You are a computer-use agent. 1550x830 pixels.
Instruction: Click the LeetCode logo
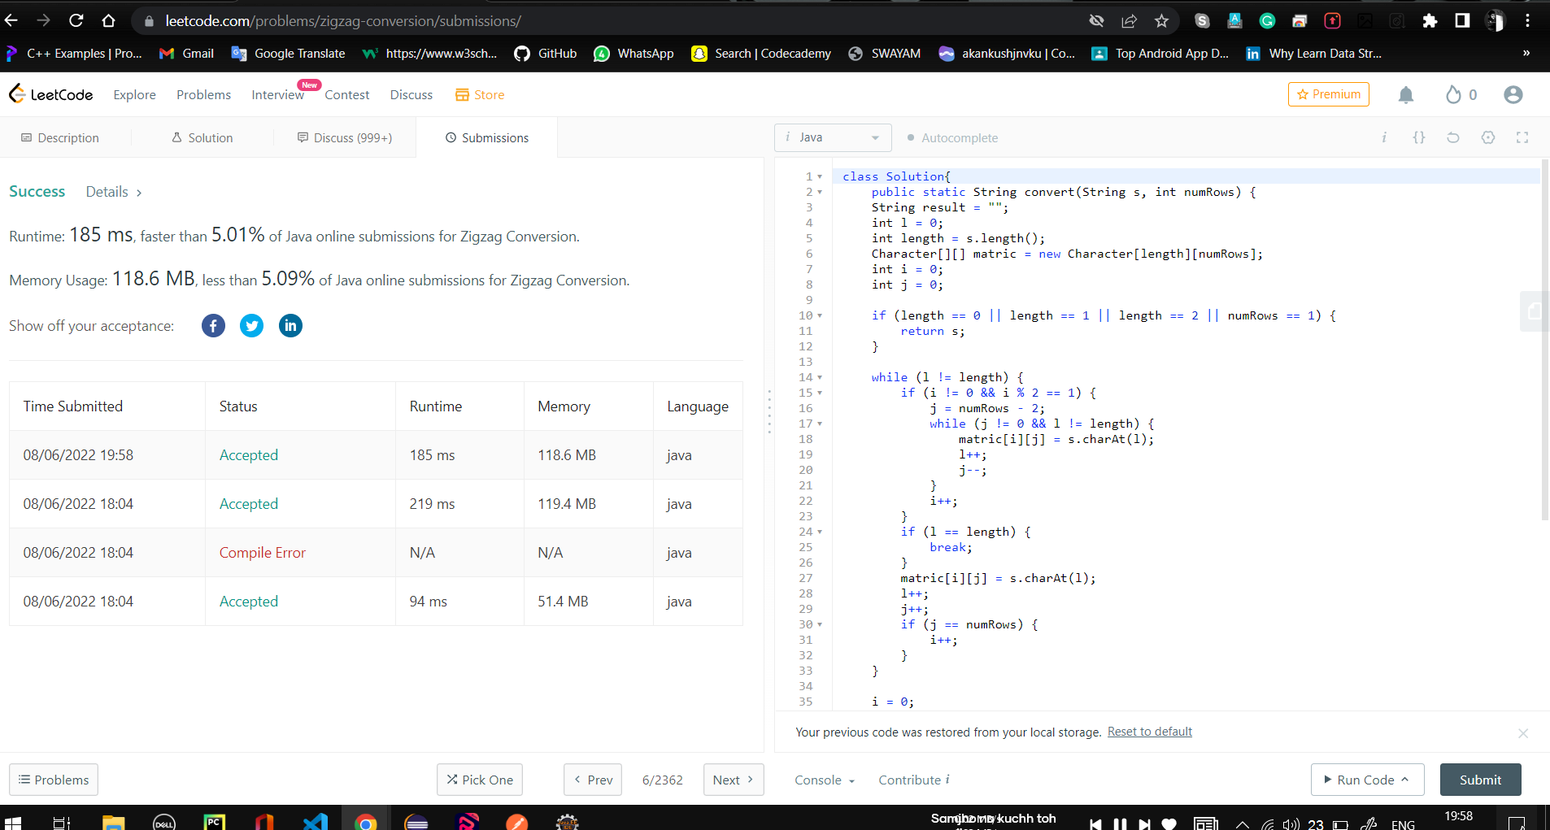click(x=50, y=94)
